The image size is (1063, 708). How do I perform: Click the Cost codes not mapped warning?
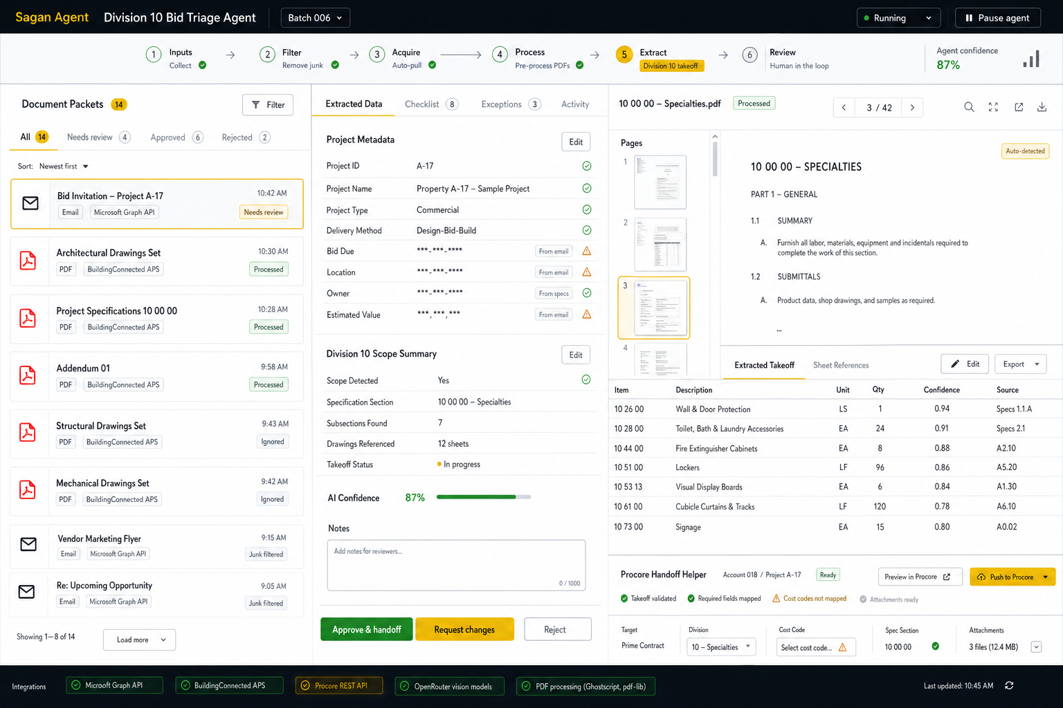point(810,599)
